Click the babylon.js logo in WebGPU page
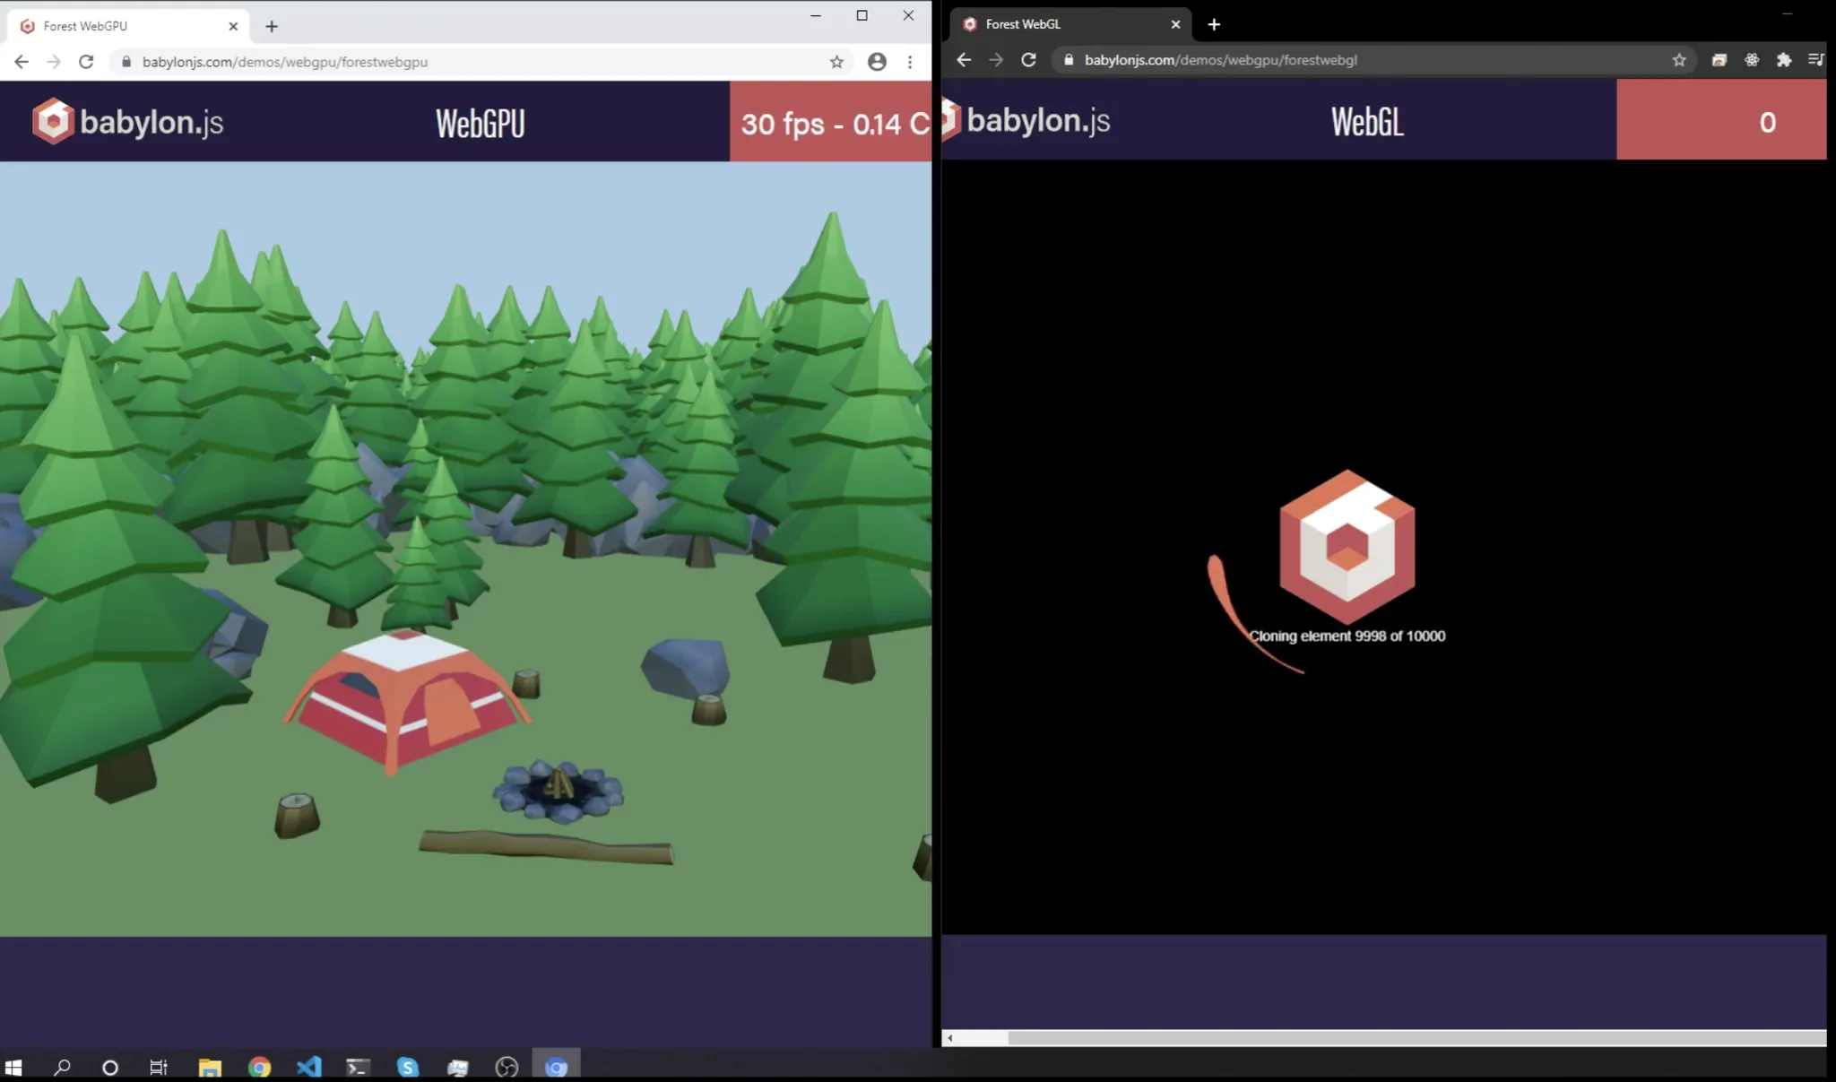The width and height of the screenshot is (1836, 1082). pyautogui.click(x=128, y=122)
